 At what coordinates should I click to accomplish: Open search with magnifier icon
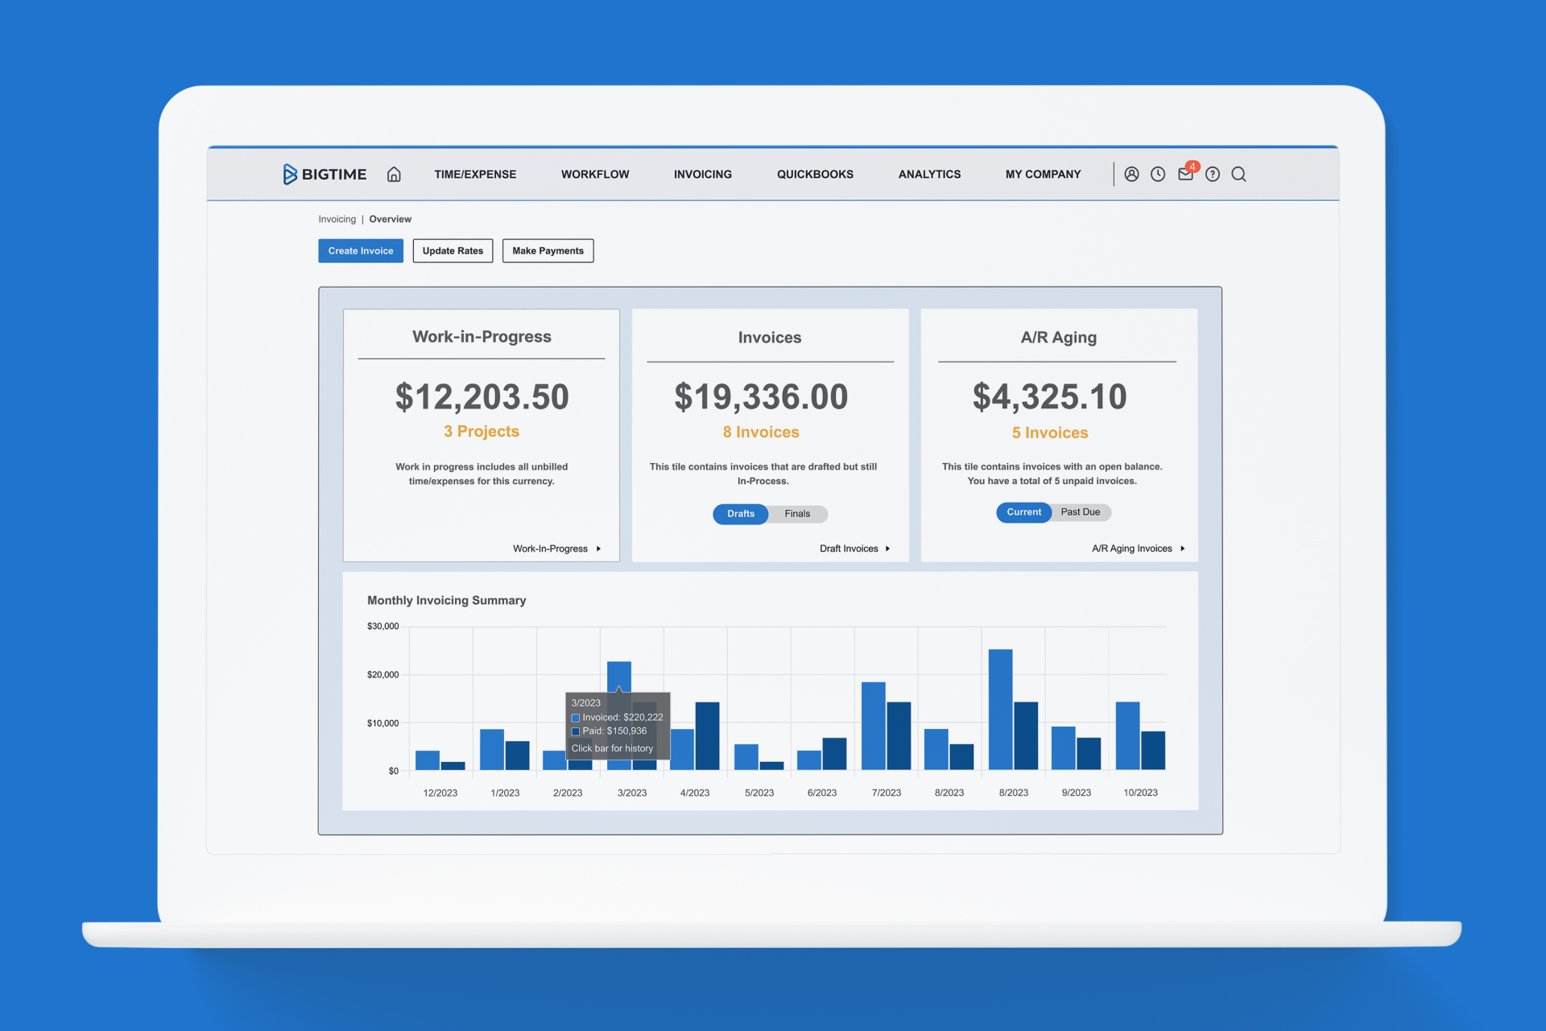1239,174
